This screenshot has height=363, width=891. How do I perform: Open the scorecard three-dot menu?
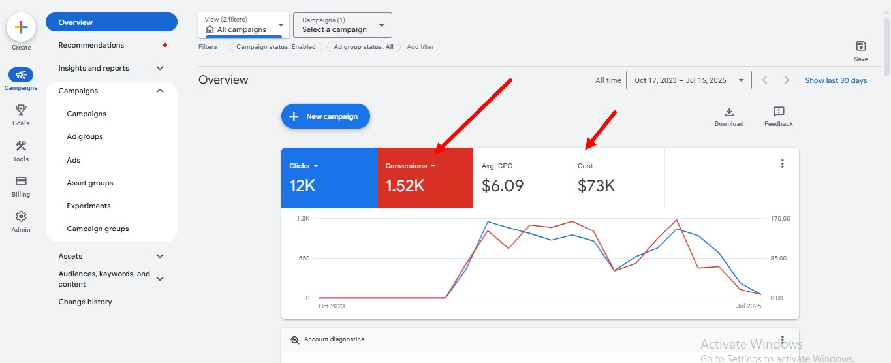pos(782,164)
